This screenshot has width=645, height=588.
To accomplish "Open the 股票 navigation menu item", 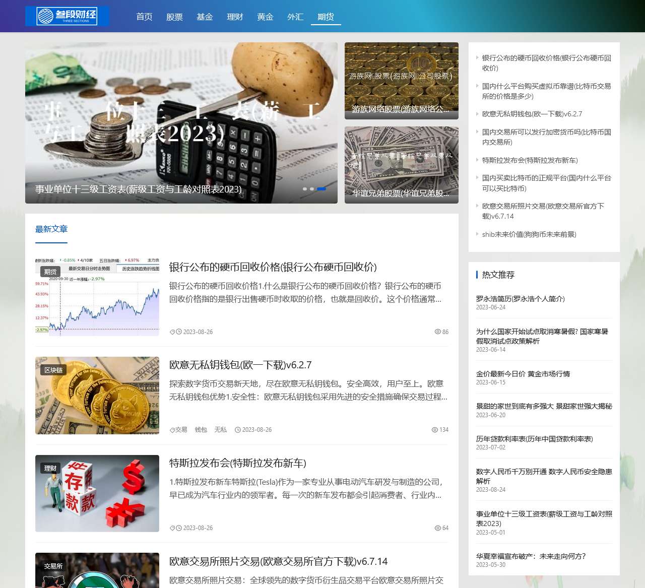I will click(x=174, y=17).
